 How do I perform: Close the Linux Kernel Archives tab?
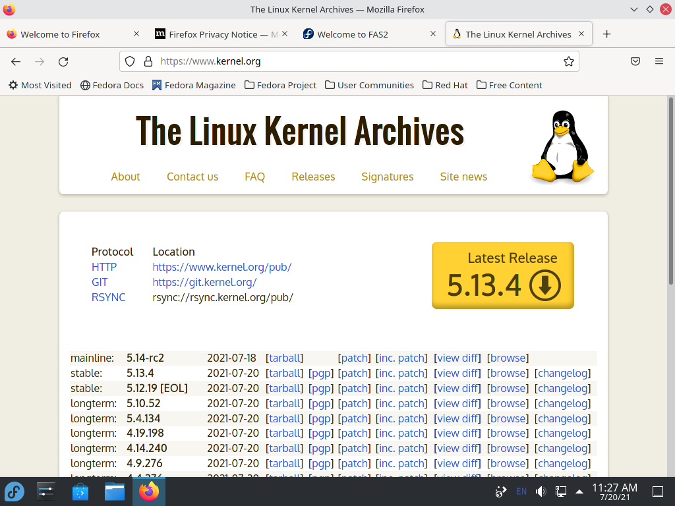pos(581,34)
